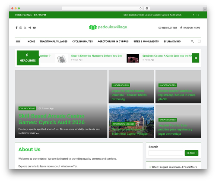Toggle the dark mode switch in navbar
Viewport: 216px width, 182px height.
tap(199, 41)
